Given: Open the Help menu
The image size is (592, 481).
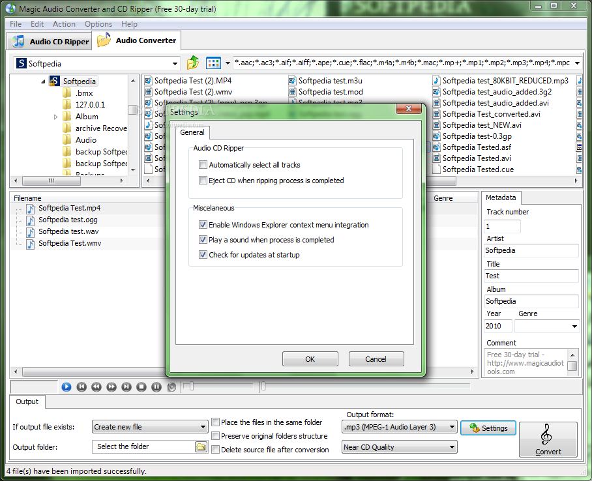Looking at the screenshot, I should 129,24.
